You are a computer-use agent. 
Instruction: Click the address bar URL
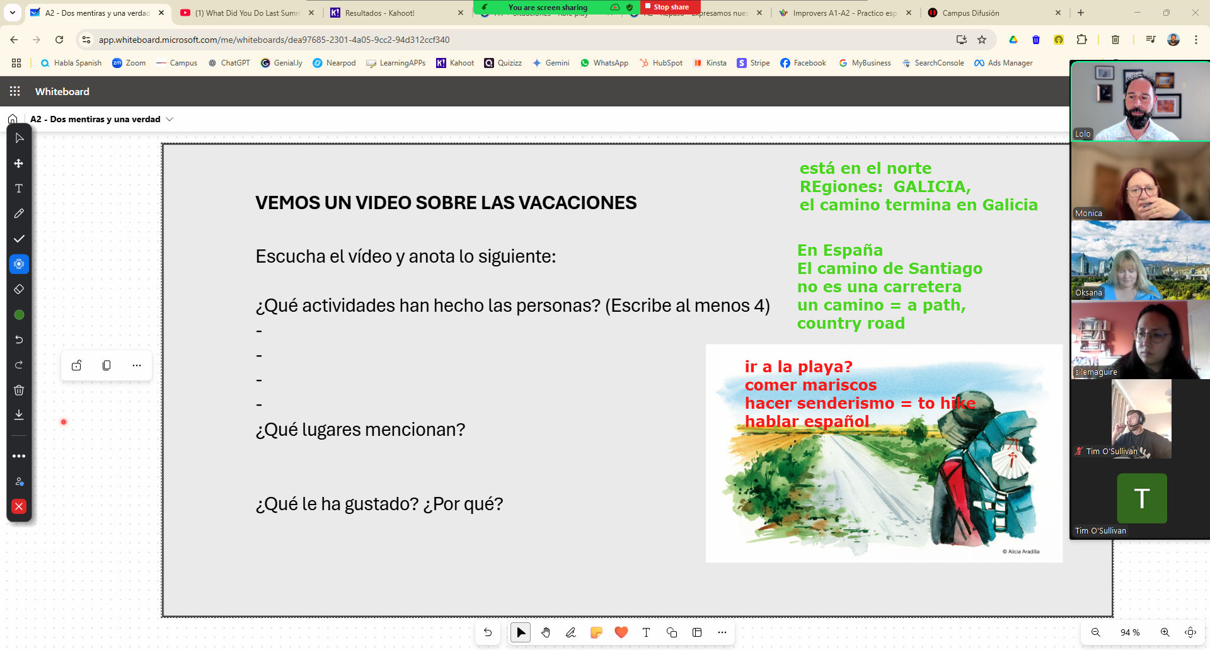(274, 40)
